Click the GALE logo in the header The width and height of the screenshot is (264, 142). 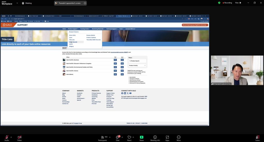tap(7, 25)
